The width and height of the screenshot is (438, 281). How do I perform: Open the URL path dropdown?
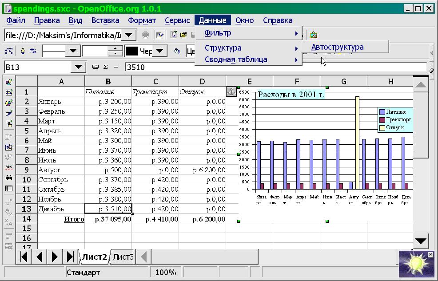pos(129,35)
